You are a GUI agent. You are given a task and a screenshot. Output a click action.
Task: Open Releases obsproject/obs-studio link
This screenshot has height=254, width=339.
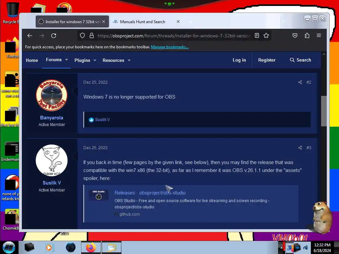(150, 193)
